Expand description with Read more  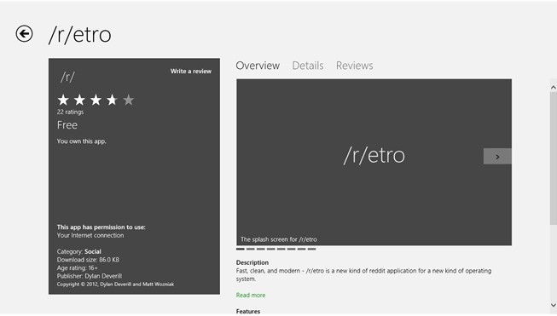click(x=251, y=295)
